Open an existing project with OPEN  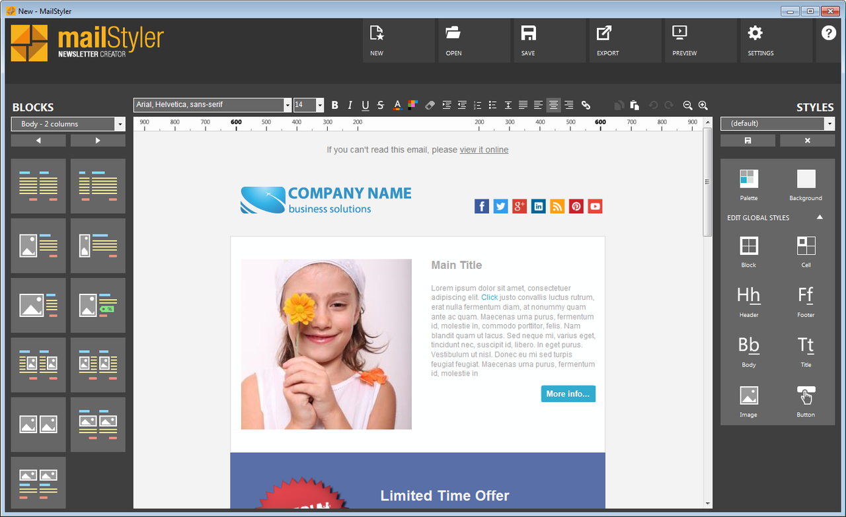coord(474,41)
